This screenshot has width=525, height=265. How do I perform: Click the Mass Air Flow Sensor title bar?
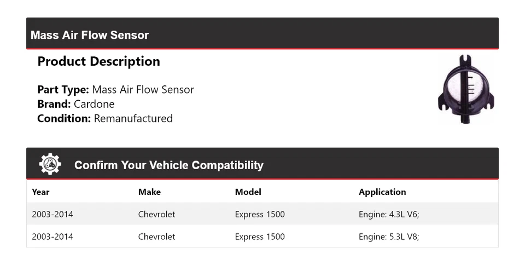pos(90,35)
